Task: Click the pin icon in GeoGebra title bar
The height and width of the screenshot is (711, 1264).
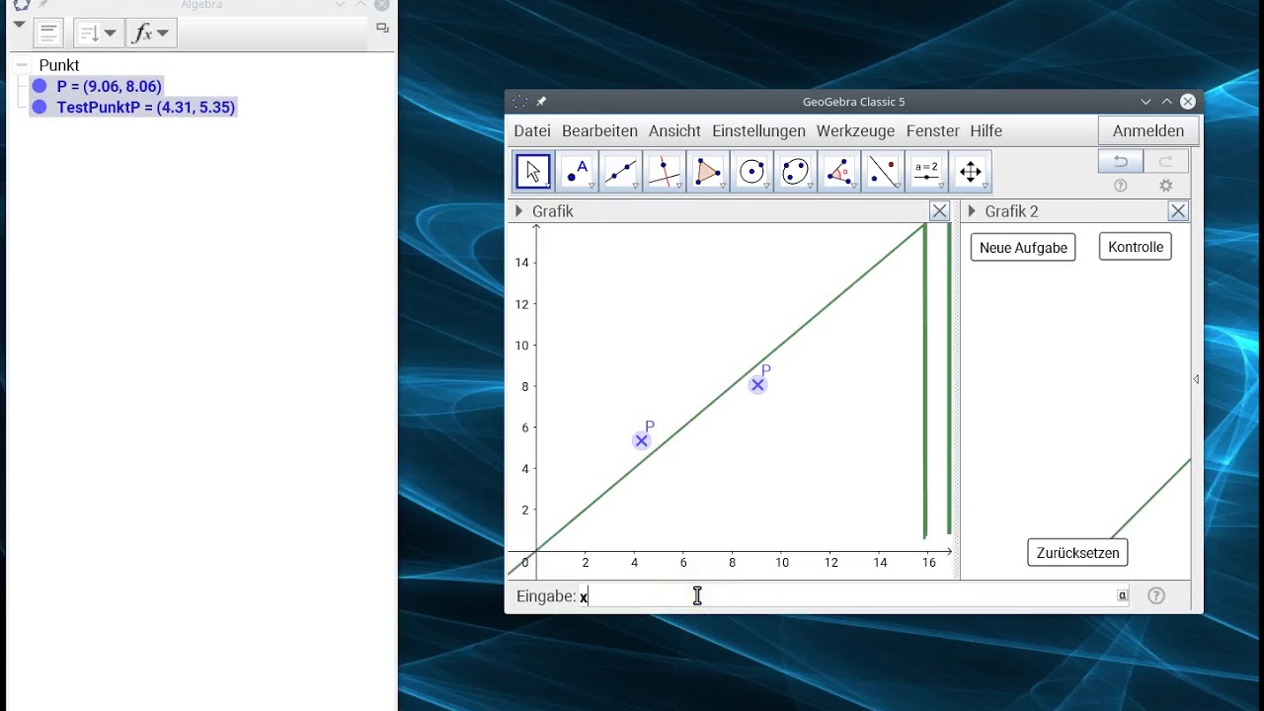Action: pos(541,102)
